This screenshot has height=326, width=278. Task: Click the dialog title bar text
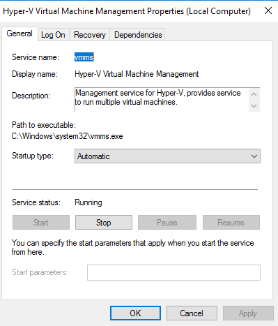[x=127, y=11]
